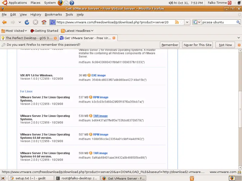Screen dimensions: 242x181
Task: Open the list all tabs dropdown
Action: click(239, 38)
